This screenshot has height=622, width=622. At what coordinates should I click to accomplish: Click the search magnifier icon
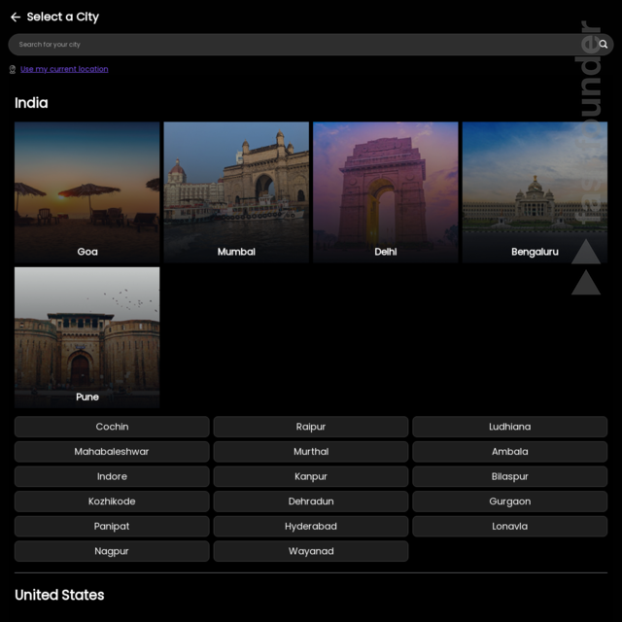[x=603, y=44]
